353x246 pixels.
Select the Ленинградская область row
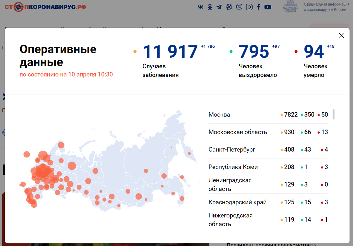268,184
